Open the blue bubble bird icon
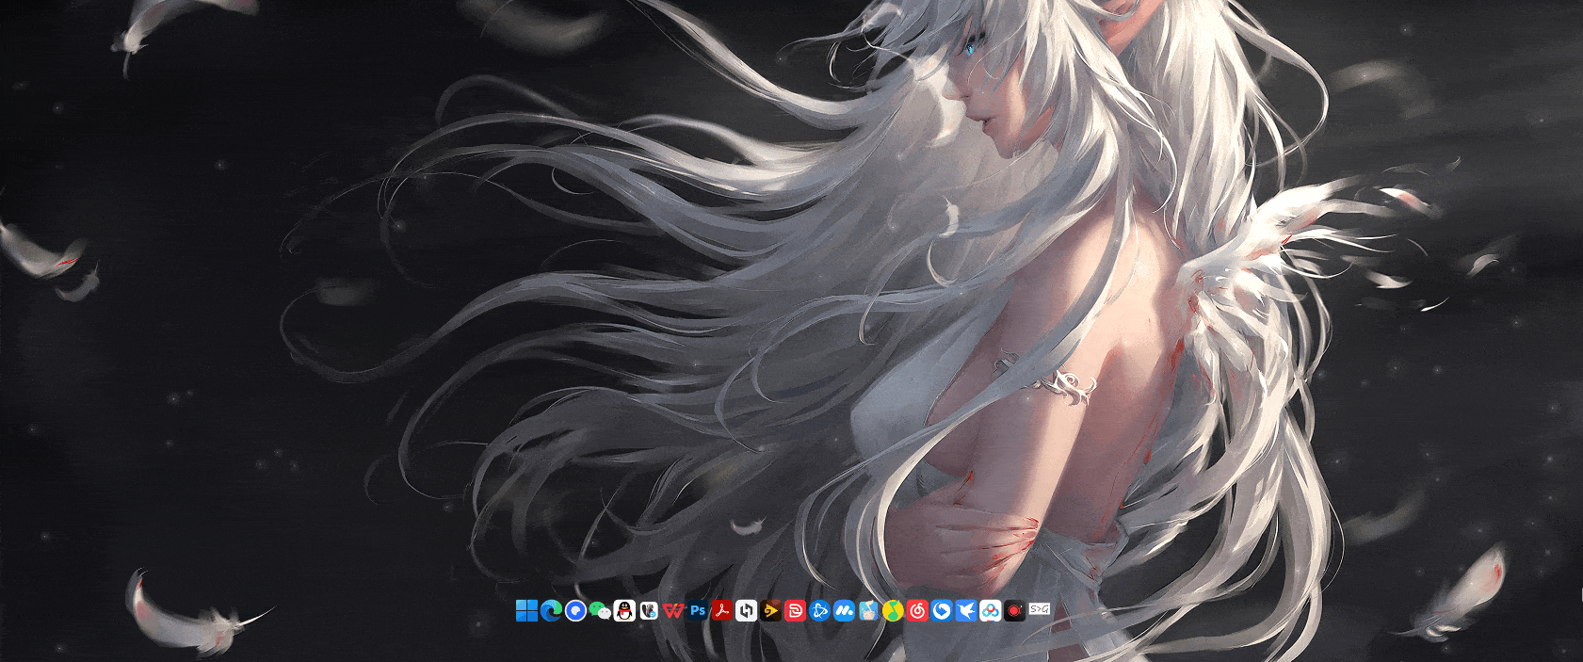Viewport: 1583px width, 662px height. coord(942,610)
